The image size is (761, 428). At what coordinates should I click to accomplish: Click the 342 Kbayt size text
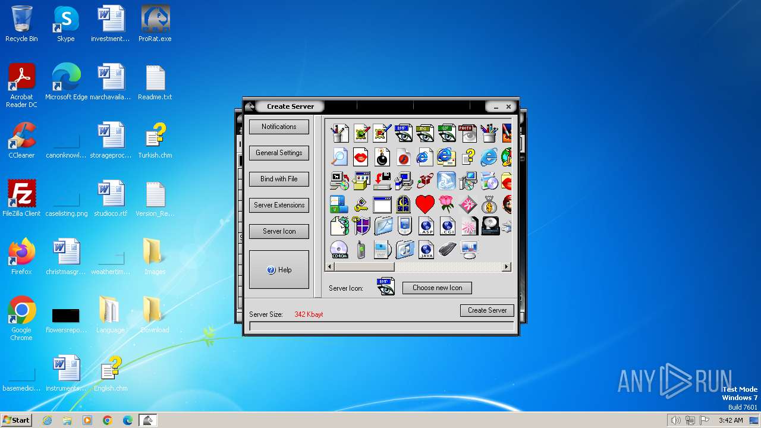coord(309,314)
